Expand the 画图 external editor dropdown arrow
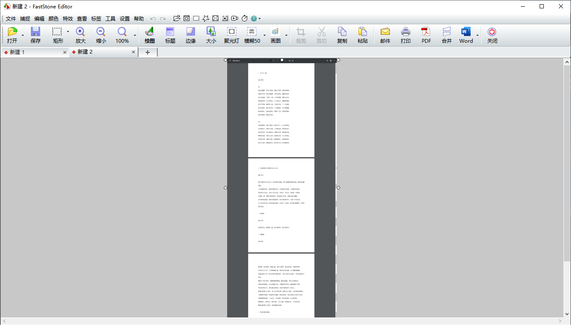571x325 pixels. [286, 36]
